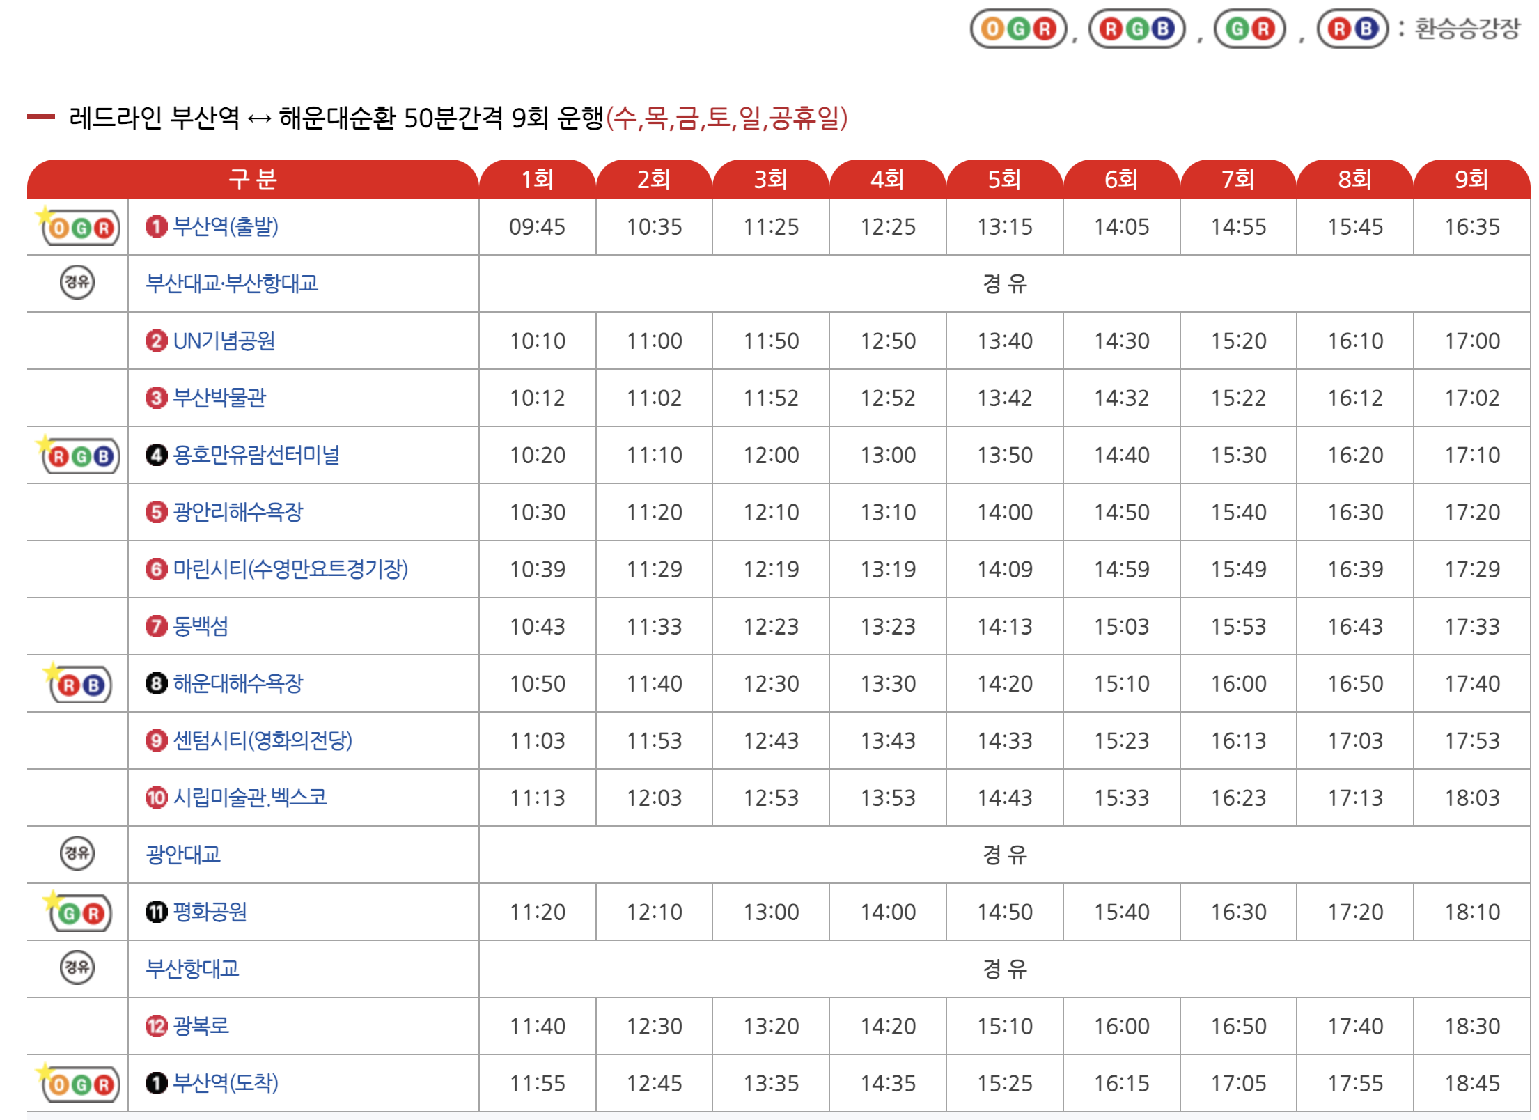Click the RGB transfer icon beside 용호만유람선터미널

click(x=81, y=457)
